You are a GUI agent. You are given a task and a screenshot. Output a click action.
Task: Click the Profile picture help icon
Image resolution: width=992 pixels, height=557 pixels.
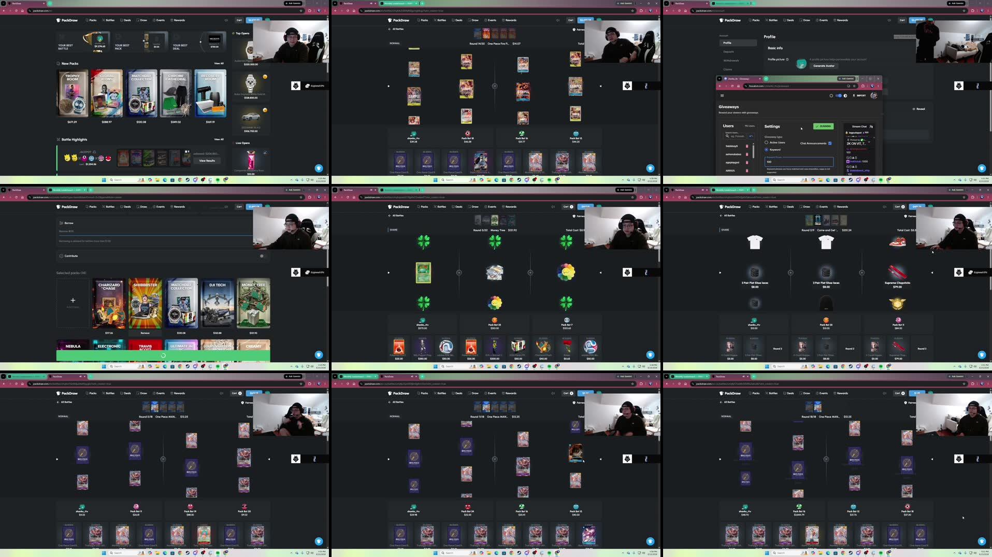click(787, 60)
